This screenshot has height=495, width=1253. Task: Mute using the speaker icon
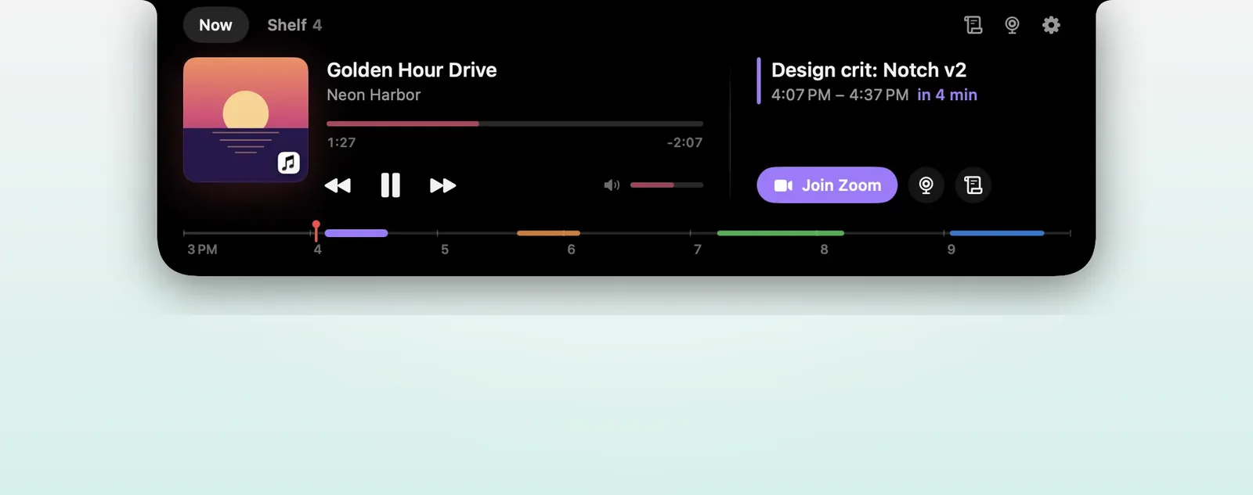coord(612,185)
